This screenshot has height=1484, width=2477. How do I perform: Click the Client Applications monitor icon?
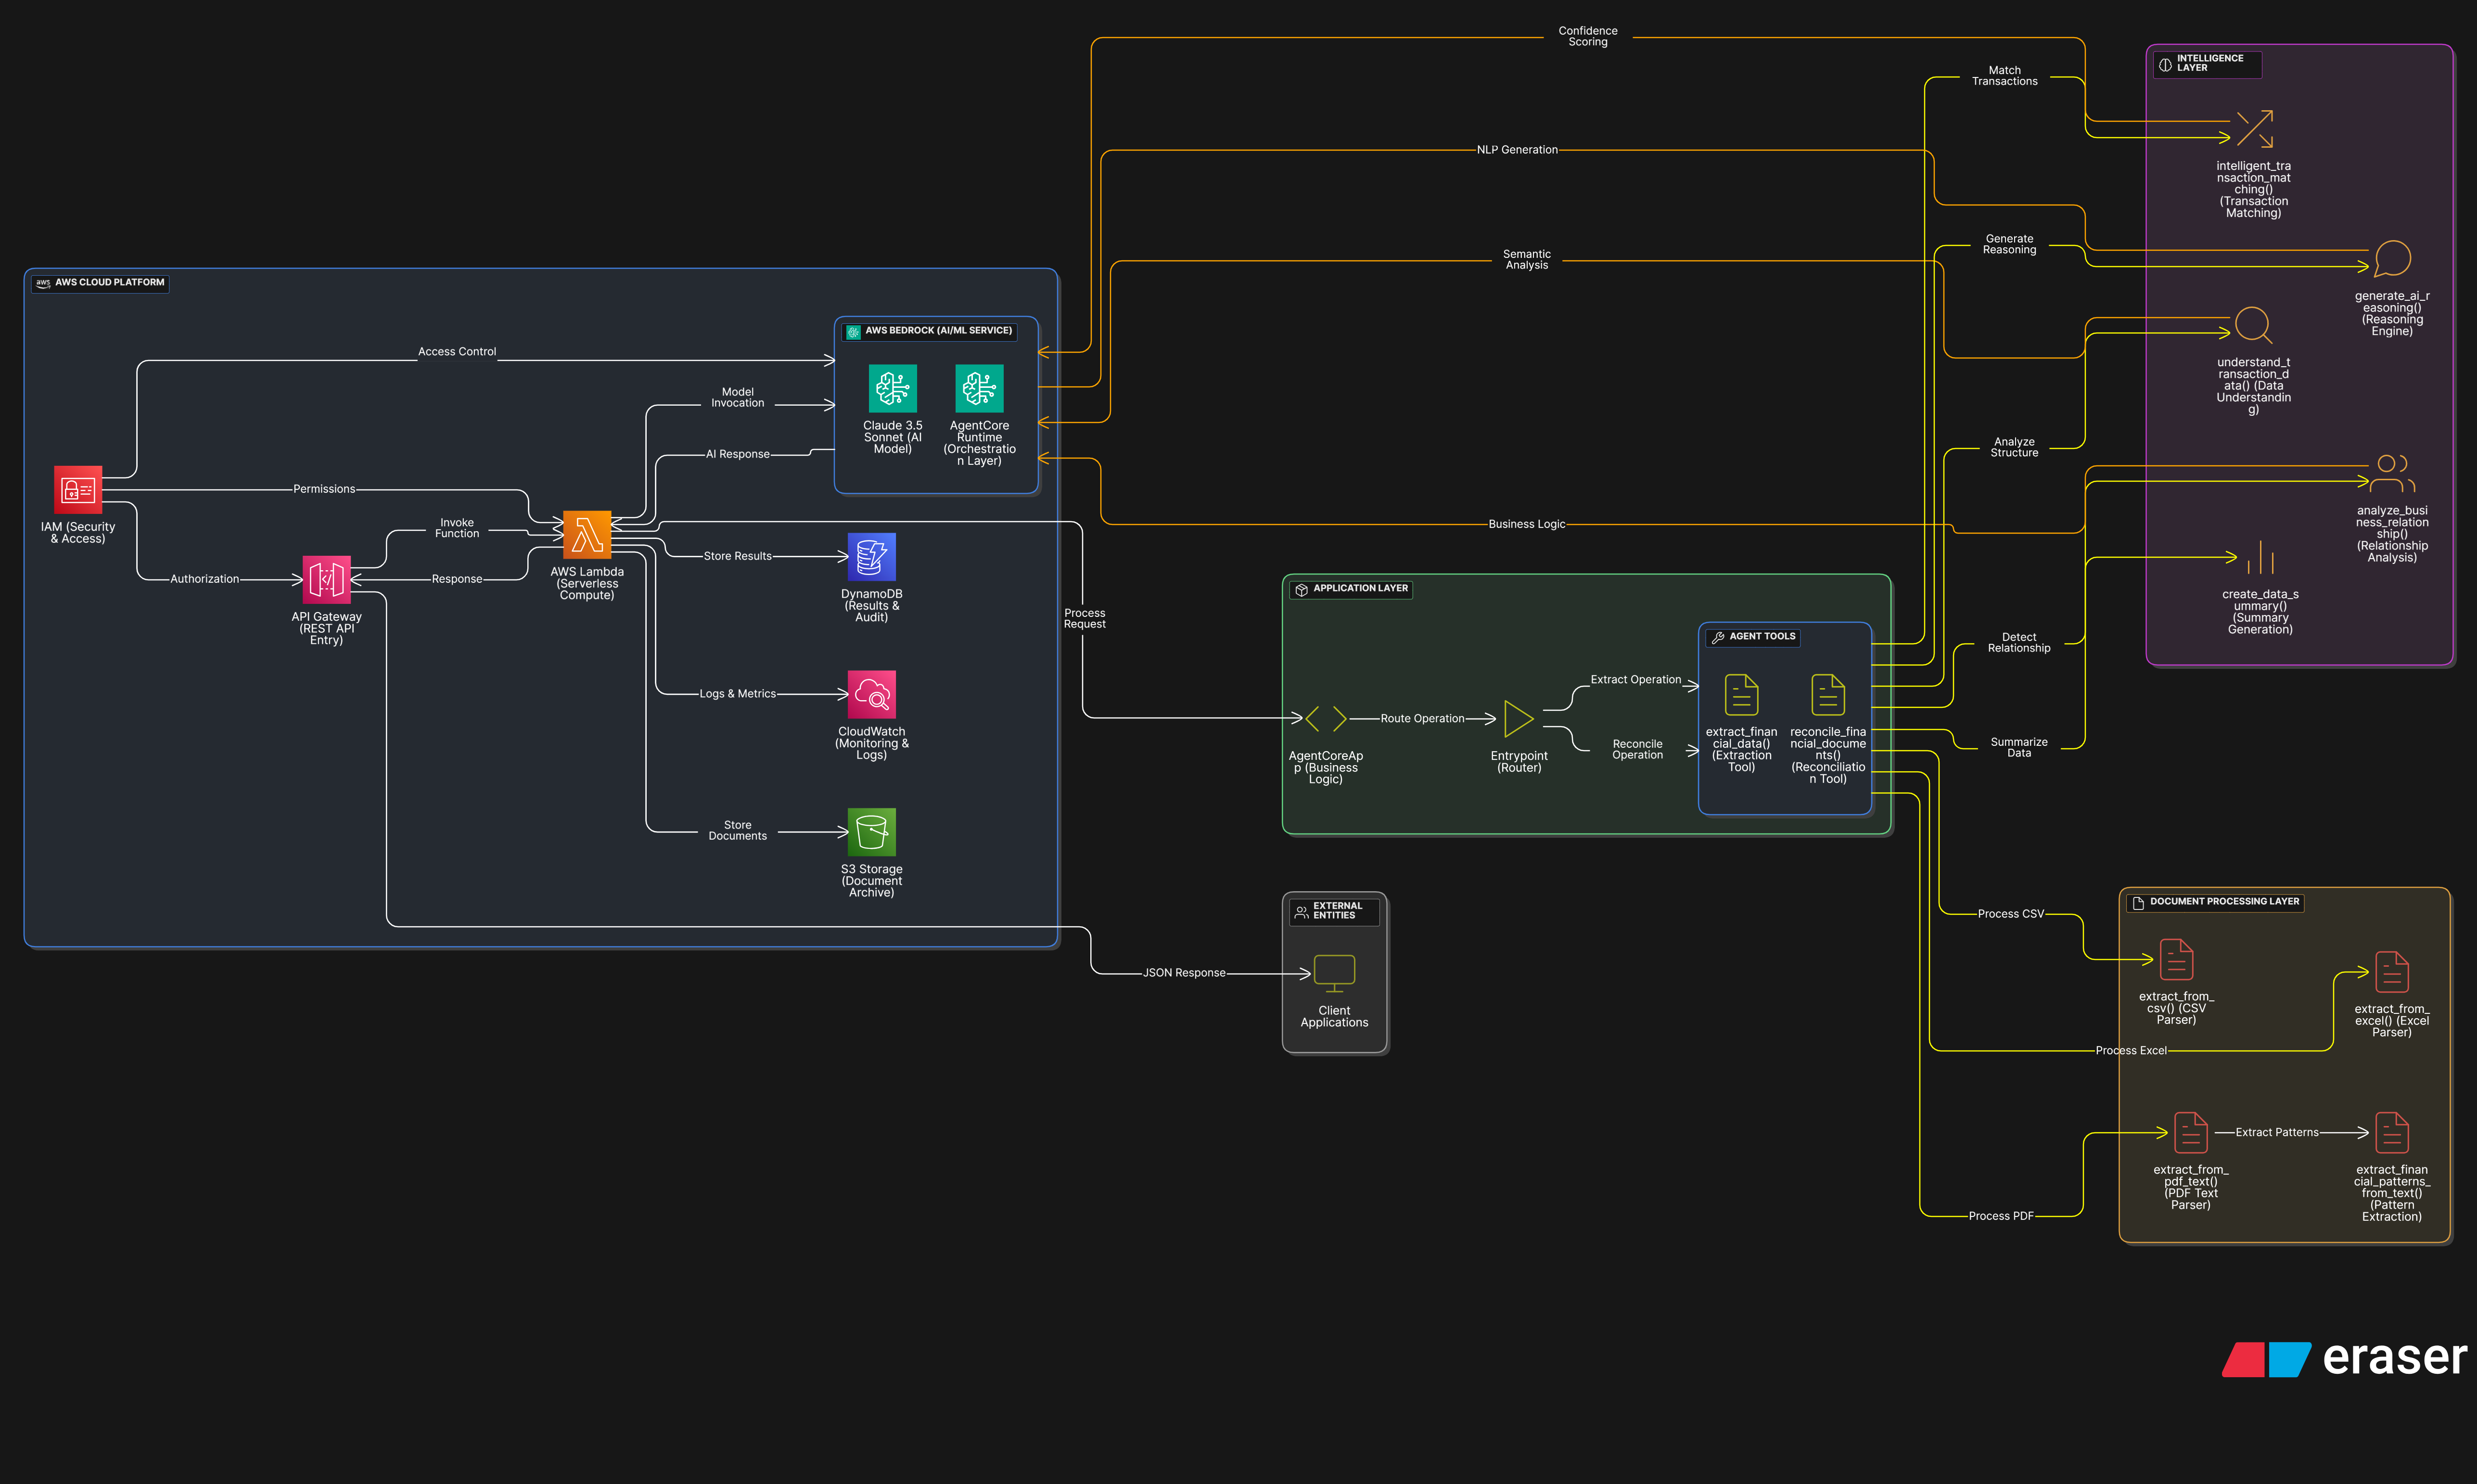coord(1333,973)
